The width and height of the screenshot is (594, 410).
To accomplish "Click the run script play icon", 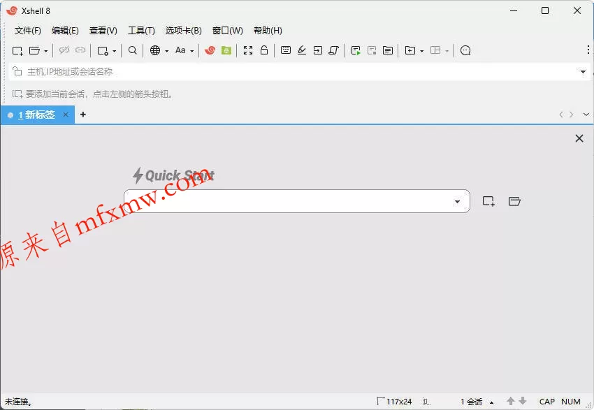I will [x=355, y=50].
